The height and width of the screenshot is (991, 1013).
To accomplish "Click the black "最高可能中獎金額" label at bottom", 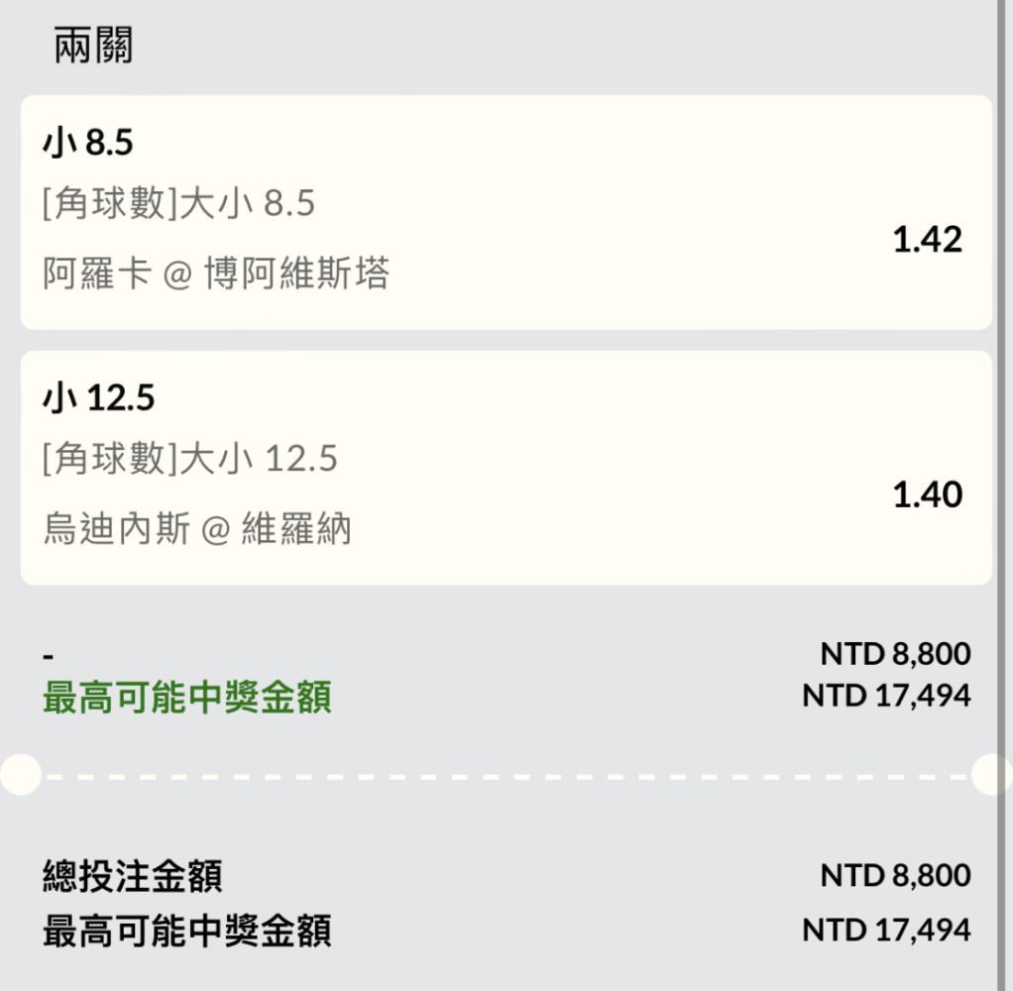I will 186,932.
